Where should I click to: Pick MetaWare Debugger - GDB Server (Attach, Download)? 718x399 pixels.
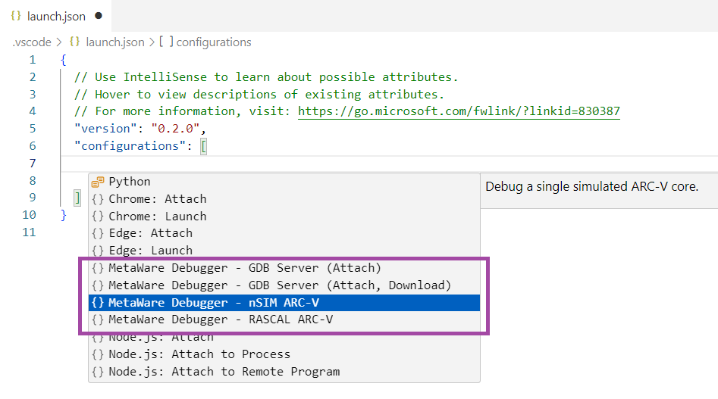coord(284,285)
